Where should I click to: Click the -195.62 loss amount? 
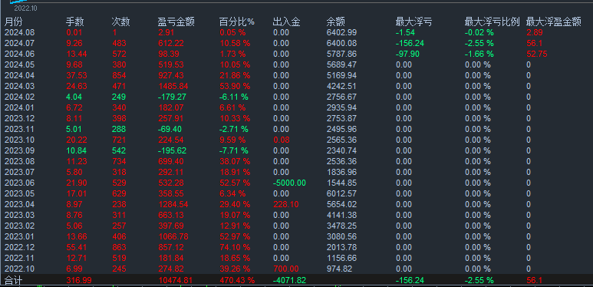(172, 151)
